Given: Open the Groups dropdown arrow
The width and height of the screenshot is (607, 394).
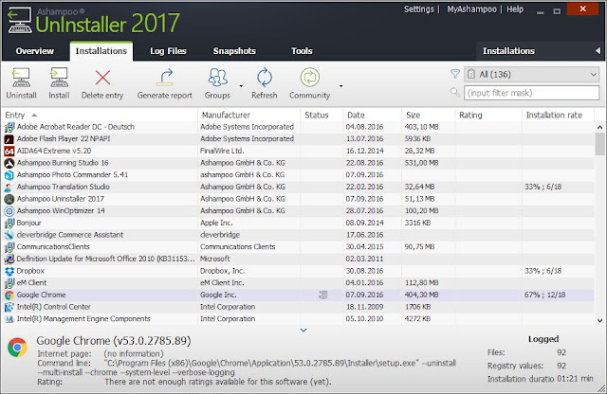Looking at the screenshot, I should (x=241, y=86).
